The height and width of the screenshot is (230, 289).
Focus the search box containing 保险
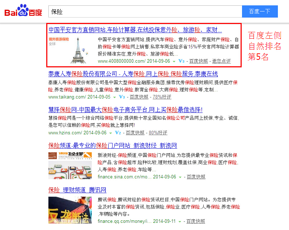[x=145, y=11]
